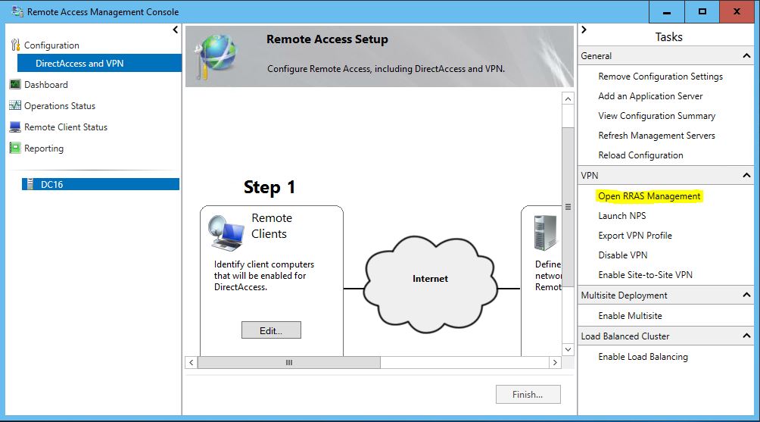Select the DC16 server entry

click(101, 184)
